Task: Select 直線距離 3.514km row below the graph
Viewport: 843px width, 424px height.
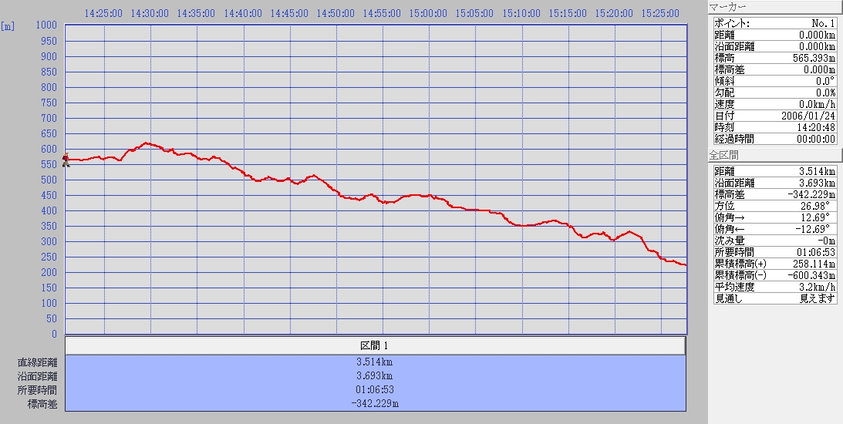Action: [375, 362]
